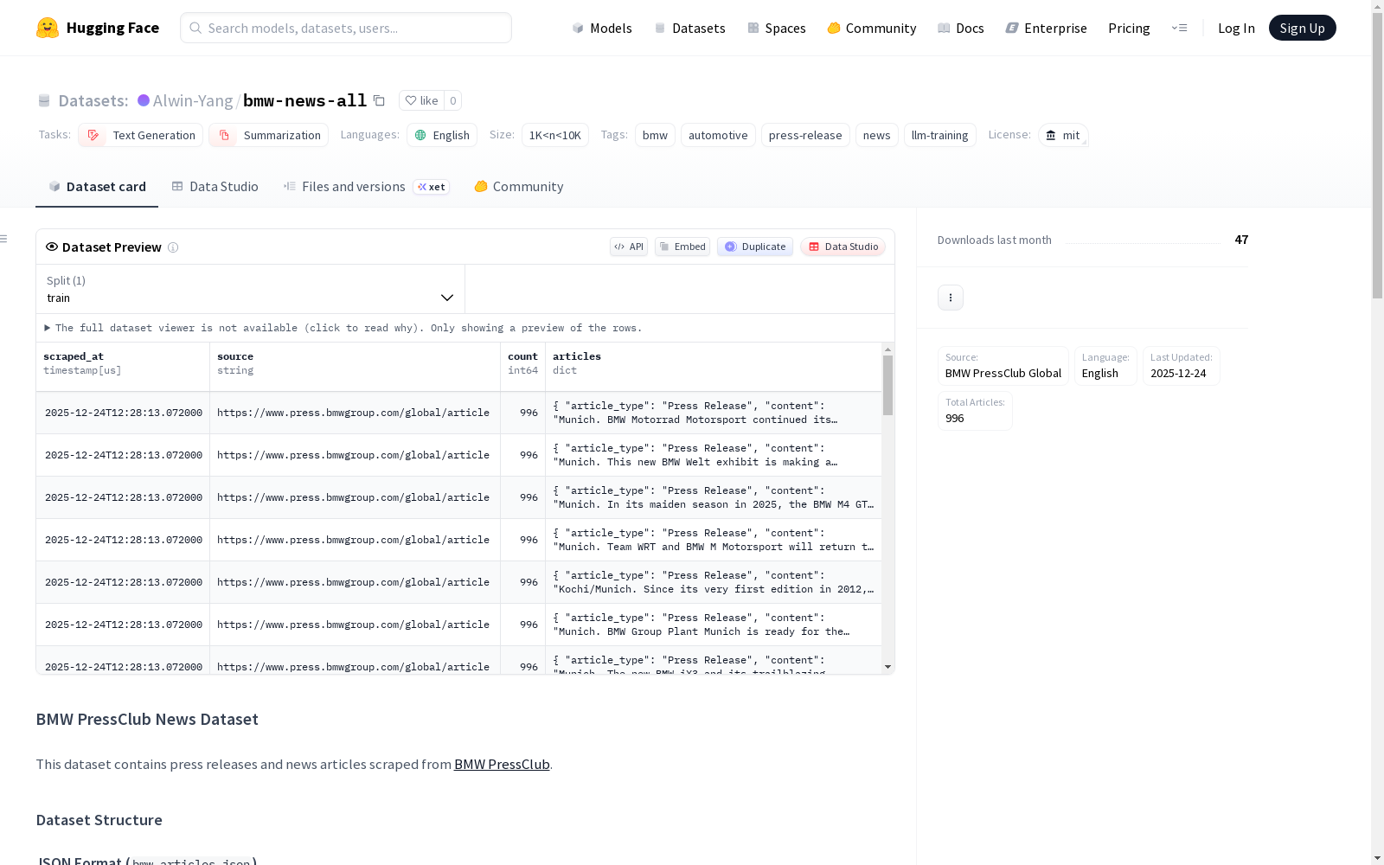
Task: Click the Total Articles 996 value
Action: [x=954, y=418]
